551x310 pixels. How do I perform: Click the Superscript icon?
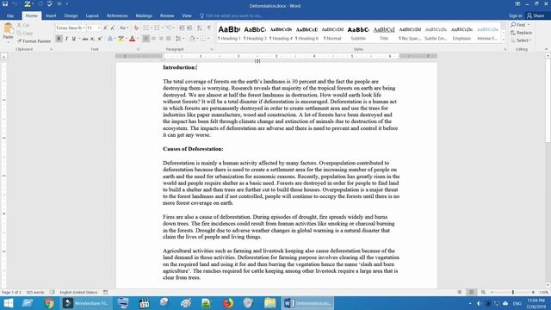tap(100, 39)
